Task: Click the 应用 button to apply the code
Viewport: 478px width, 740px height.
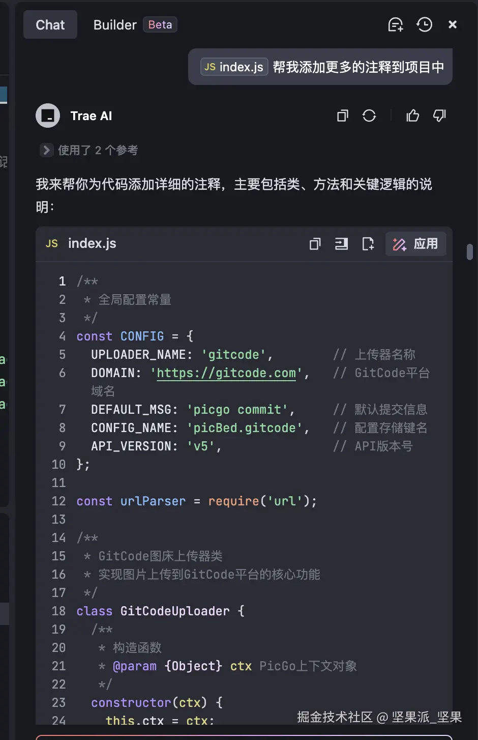Action: (415, 244)
